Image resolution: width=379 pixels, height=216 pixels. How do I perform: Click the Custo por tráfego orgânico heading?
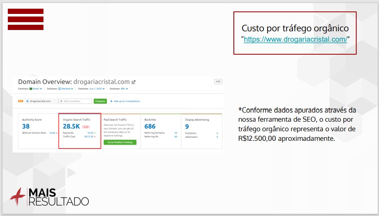point(295,28)
